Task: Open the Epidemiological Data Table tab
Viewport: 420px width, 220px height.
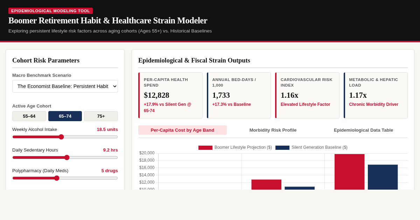Action: tap(363, 130)
